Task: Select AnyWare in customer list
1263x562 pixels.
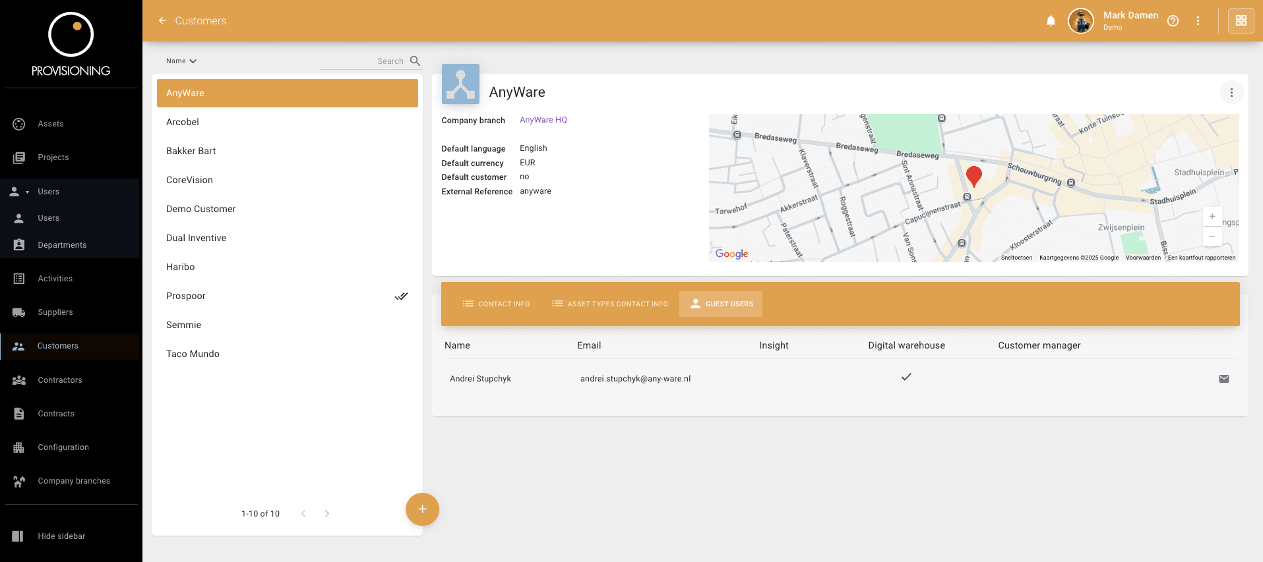Action: (288, 93)
